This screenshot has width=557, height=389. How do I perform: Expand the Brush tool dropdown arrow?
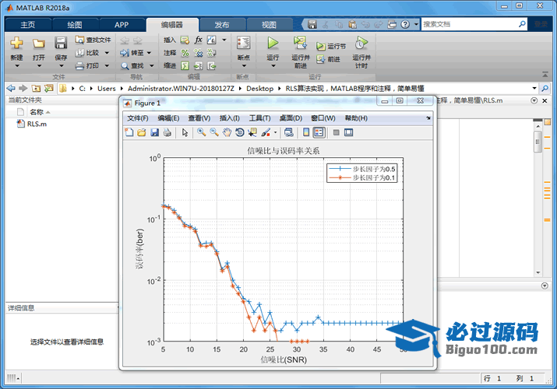(274, 132)
